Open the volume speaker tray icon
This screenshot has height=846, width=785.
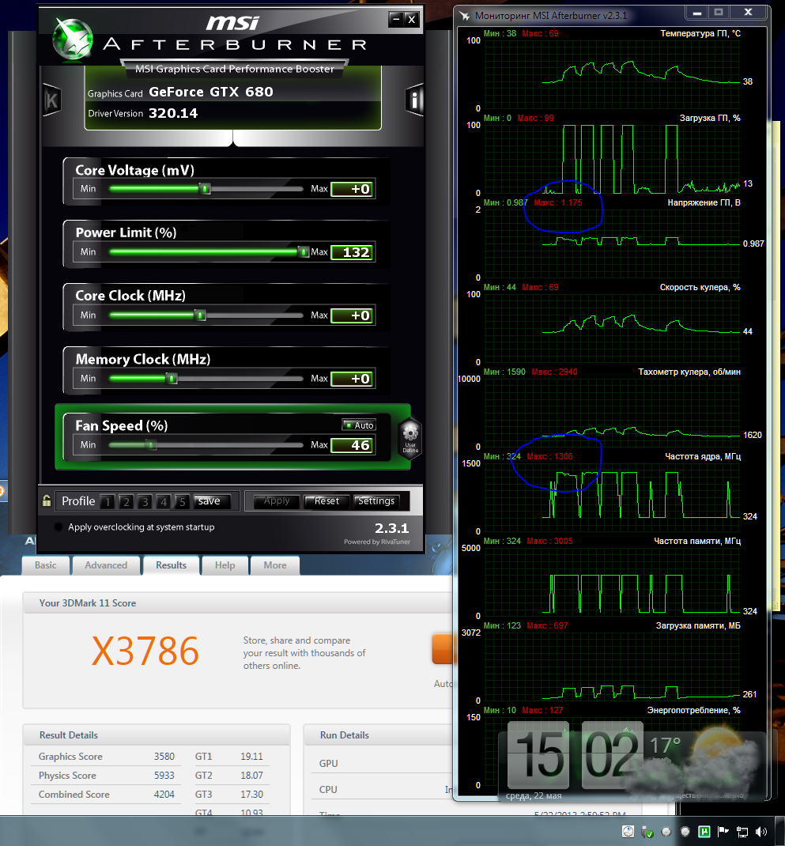coord(761,832)
